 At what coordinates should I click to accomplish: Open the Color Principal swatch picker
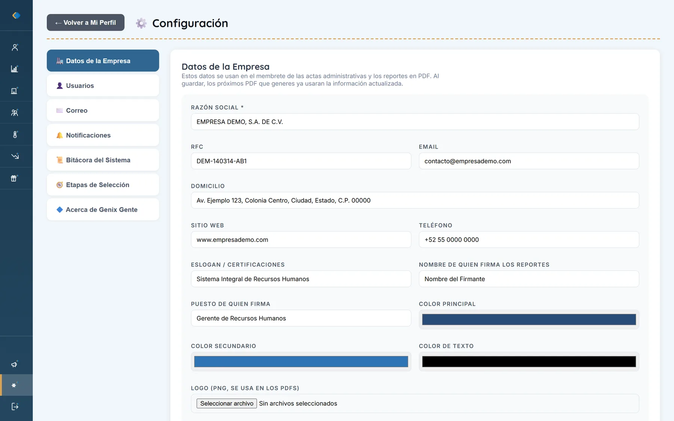coord(529,320)
